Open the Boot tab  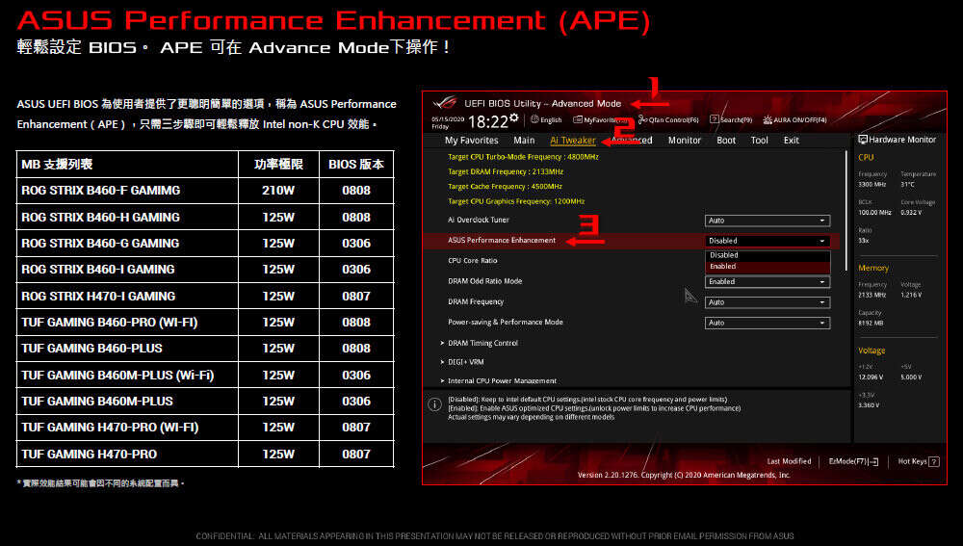(726, 141)
